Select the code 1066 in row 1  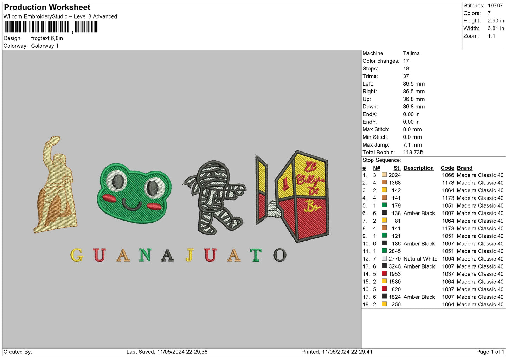coord(448,175)
